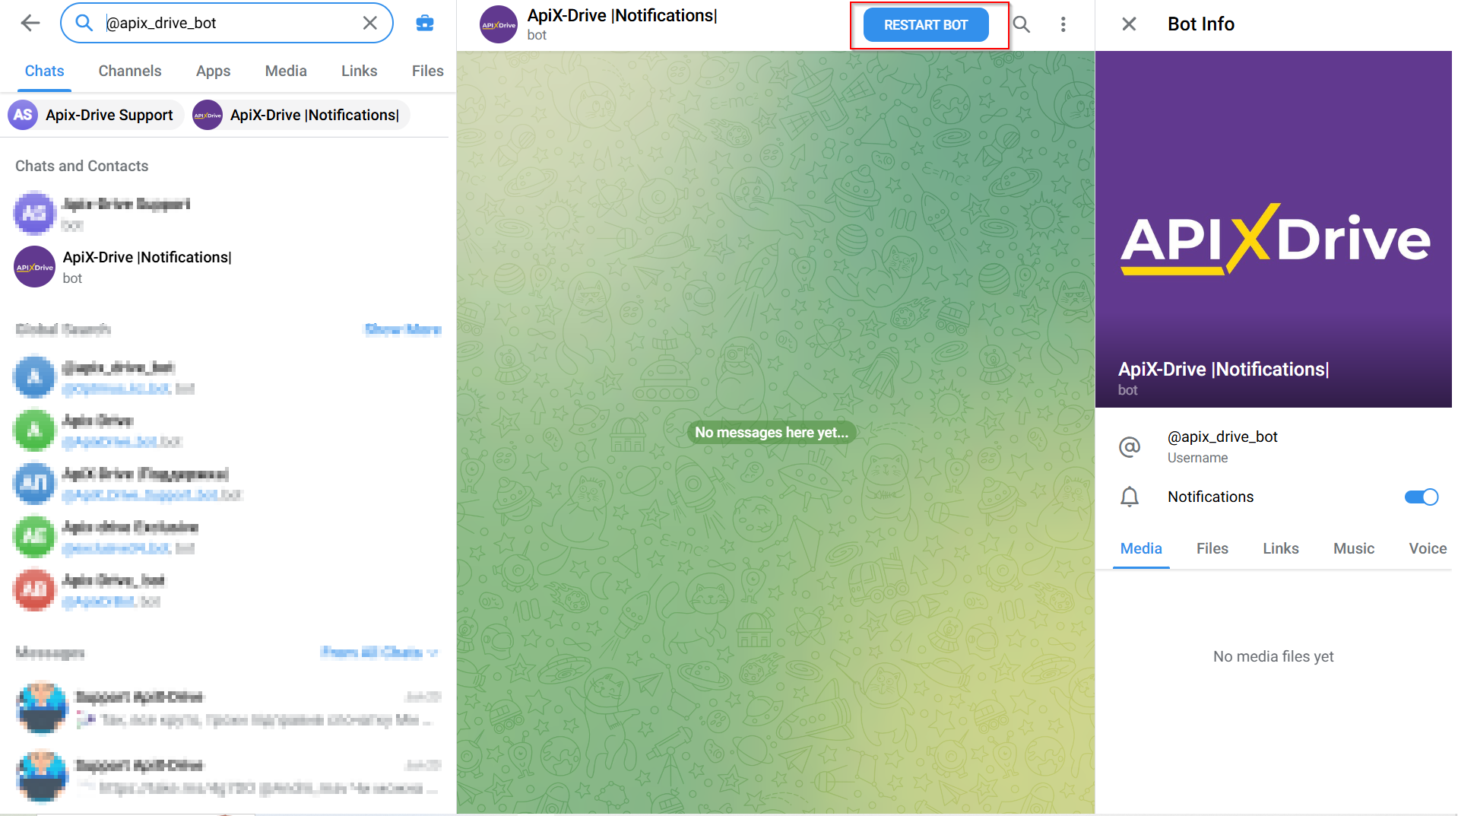Open the Media search tab
1458x816 pixels.
pyautogui.click(x=286, y=71)
